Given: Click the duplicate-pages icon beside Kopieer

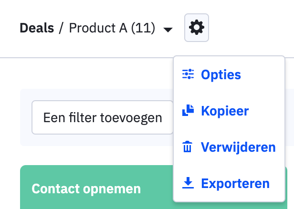Looking at the screenshot, I should point(188,110).
